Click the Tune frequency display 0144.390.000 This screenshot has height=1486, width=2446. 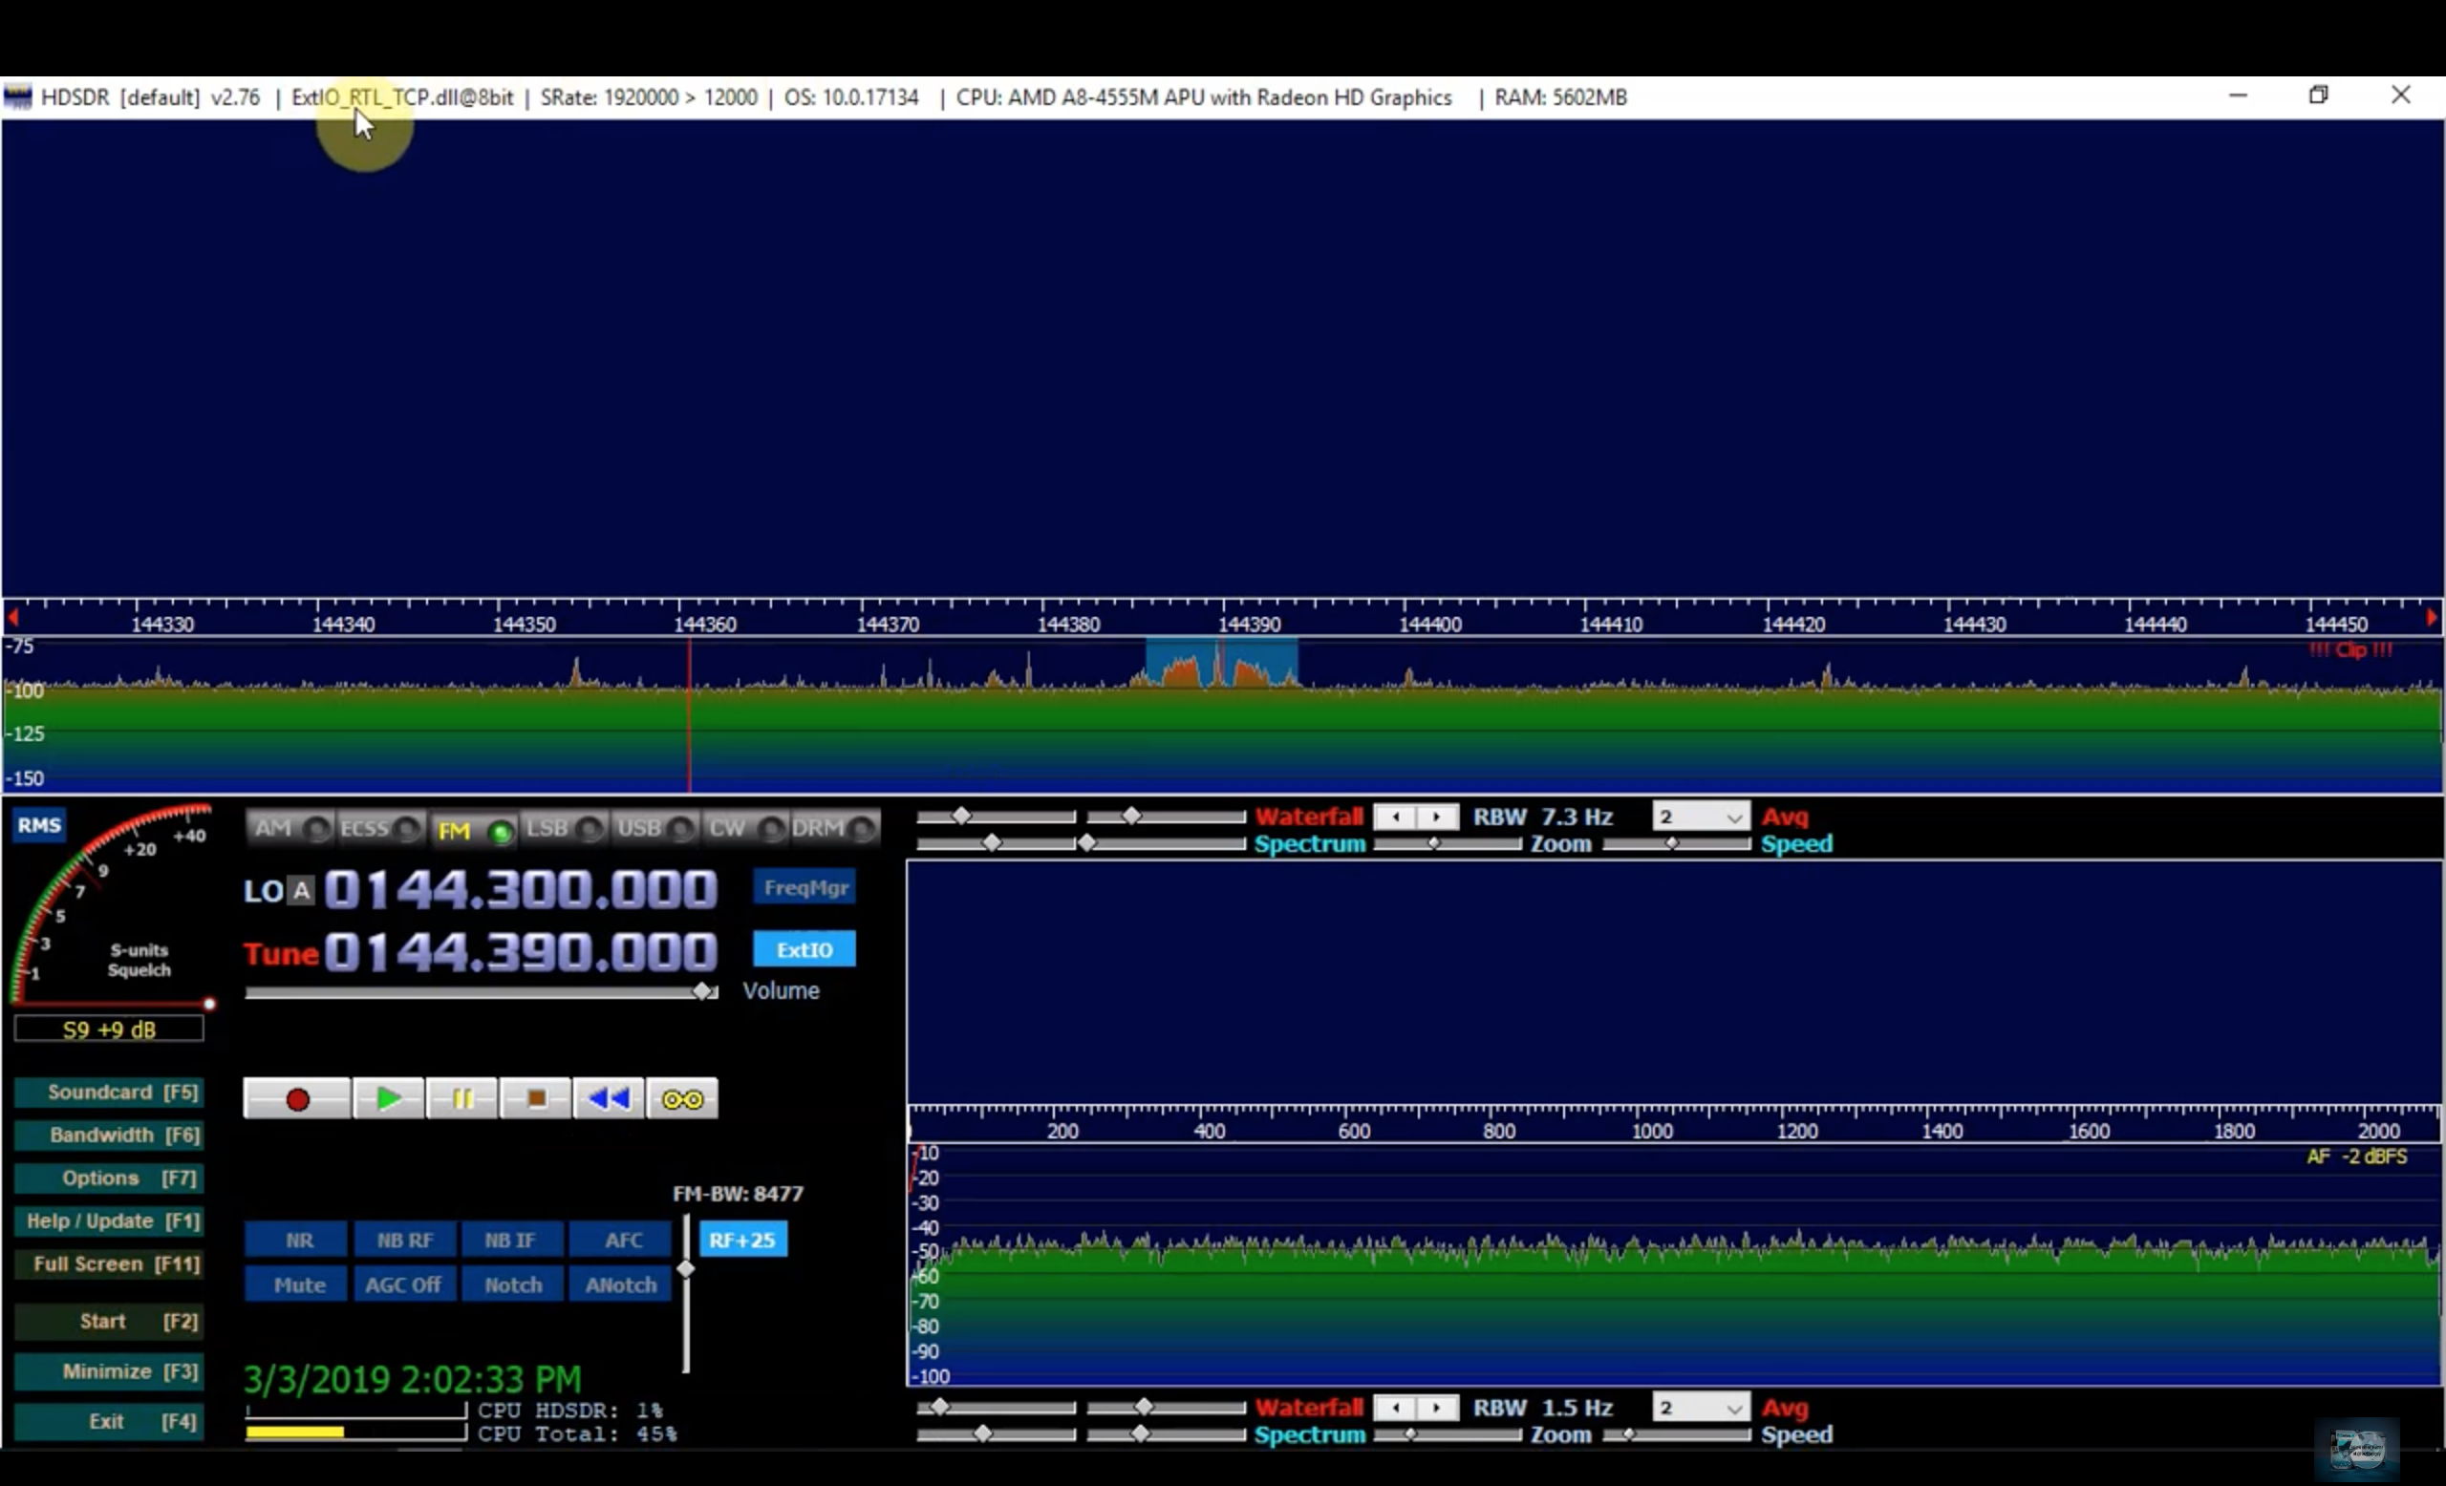pos(520,952)
